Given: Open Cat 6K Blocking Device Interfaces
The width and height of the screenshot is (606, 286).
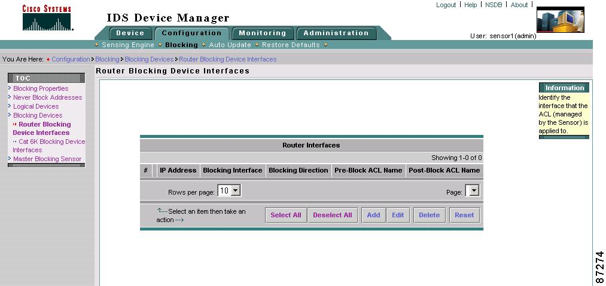Looking at the screenshot, I should [x=48, y=146].
